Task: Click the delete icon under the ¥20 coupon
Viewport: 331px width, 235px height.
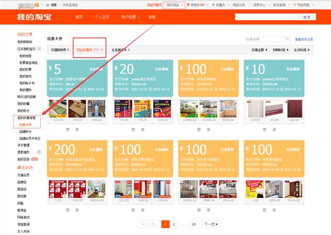Action: pos(143,129)
